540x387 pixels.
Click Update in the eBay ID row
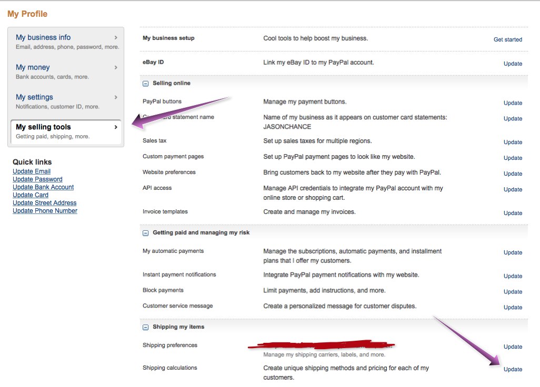point(513,64)
